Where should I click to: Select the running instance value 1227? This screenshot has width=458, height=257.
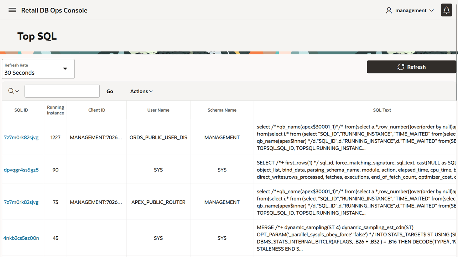click(56, 138)
